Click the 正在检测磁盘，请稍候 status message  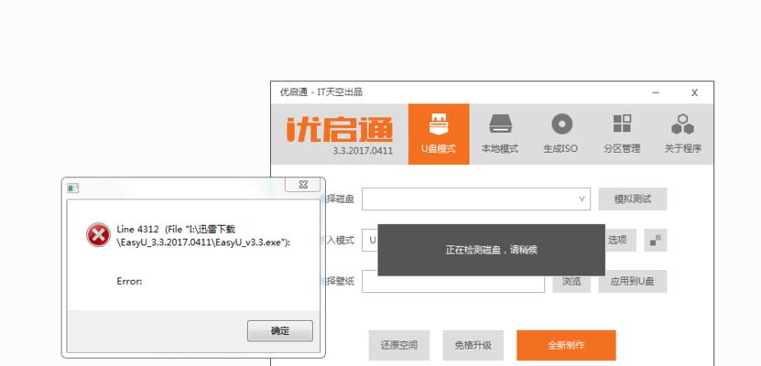491,250
